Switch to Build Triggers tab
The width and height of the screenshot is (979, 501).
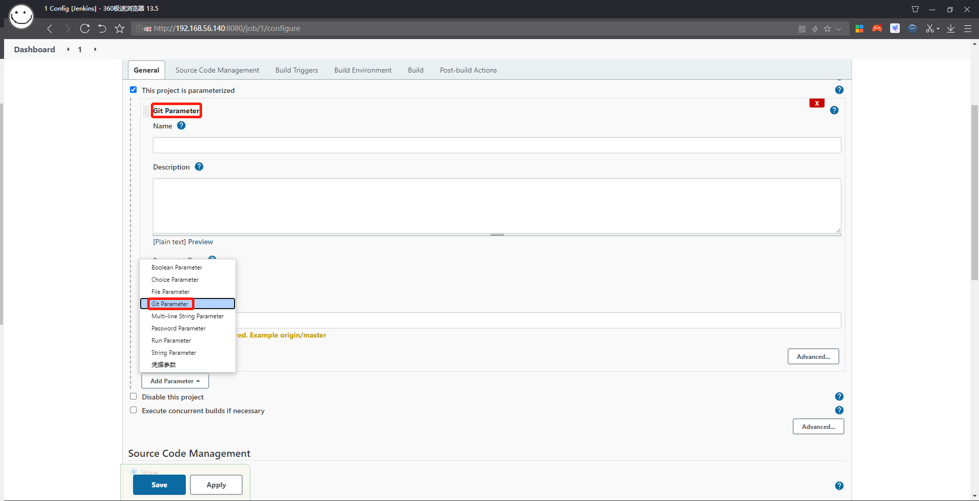pyautogui.click(x=297, y=70)
